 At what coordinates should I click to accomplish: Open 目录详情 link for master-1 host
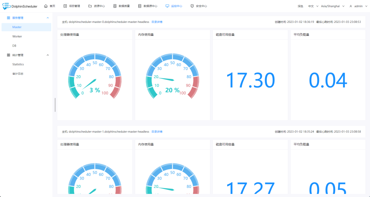coord(157,132)
